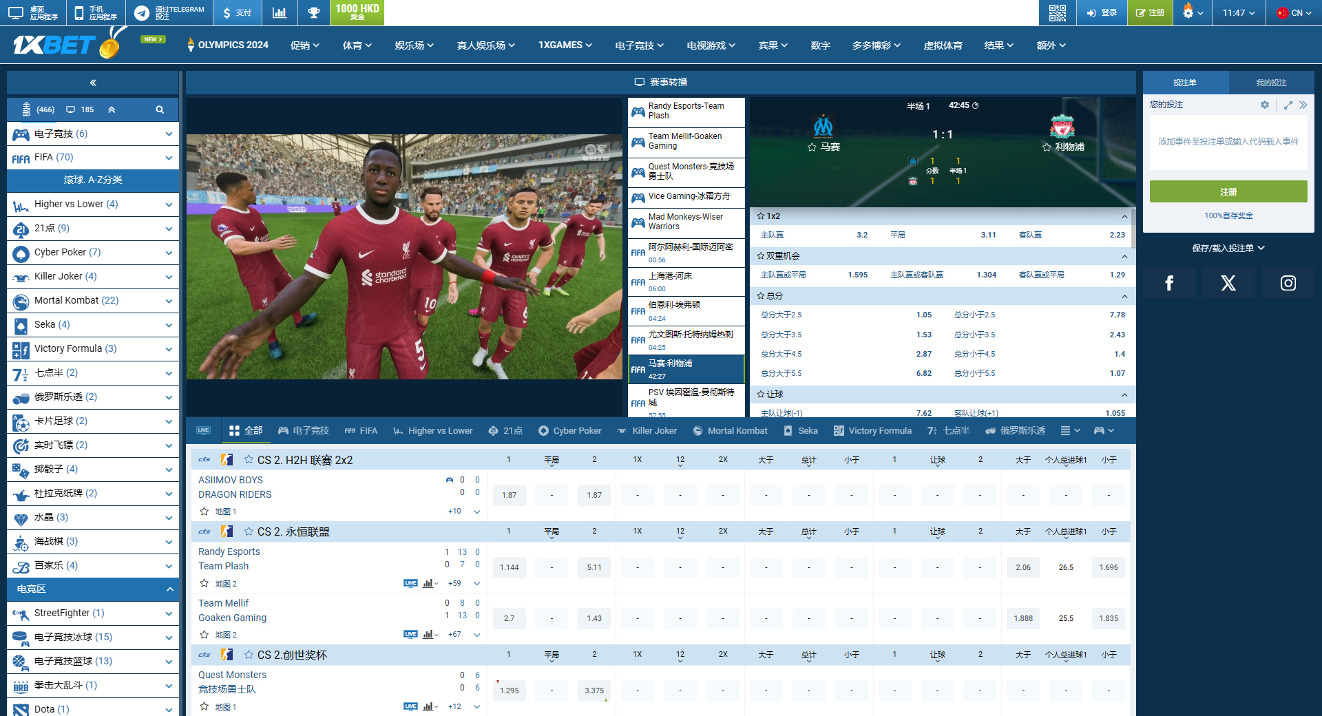Collapse left sidebar with double arrow
The height and width of the screenshot is (716, 1322).
[93, 83]
